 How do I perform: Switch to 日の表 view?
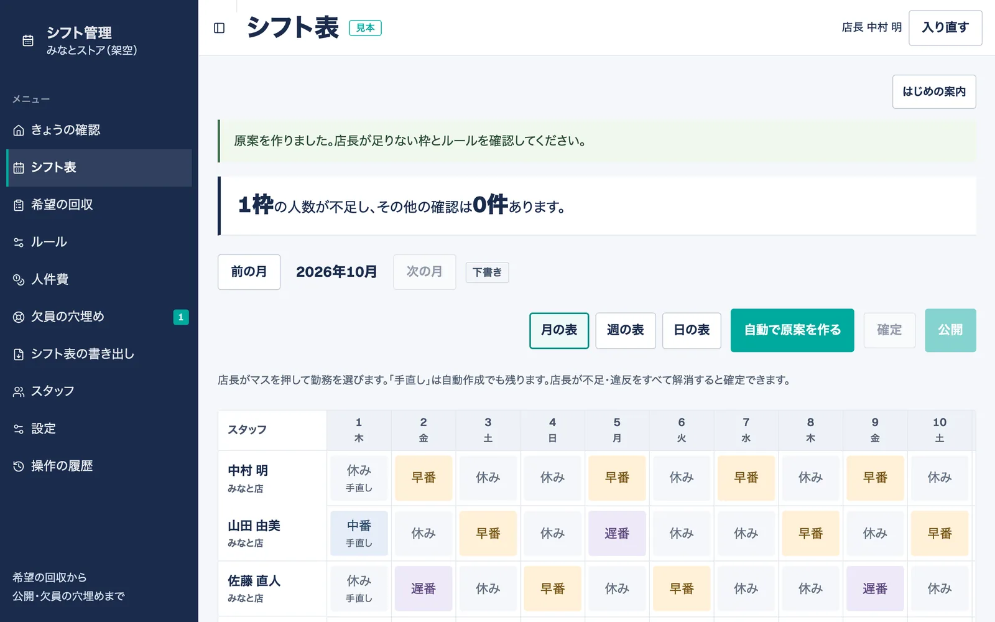click(692, 330)
